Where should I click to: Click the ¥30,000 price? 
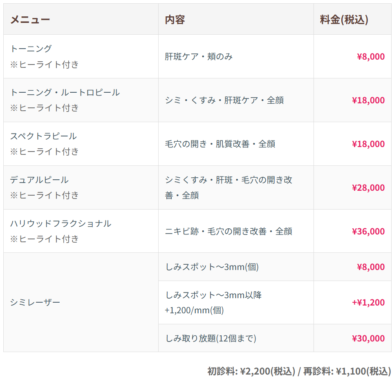(x=368, y=338)
